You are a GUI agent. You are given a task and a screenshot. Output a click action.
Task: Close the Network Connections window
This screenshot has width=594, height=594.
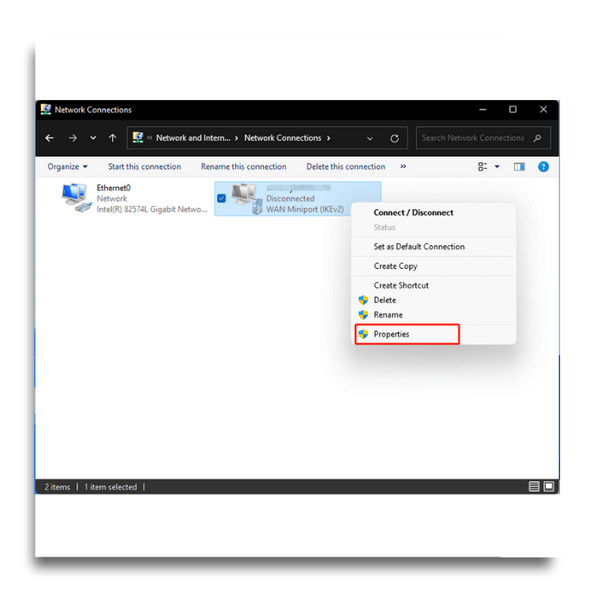click(543, 109)
